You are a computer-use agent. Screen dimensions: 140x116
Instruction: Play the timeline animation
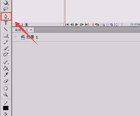76,25
